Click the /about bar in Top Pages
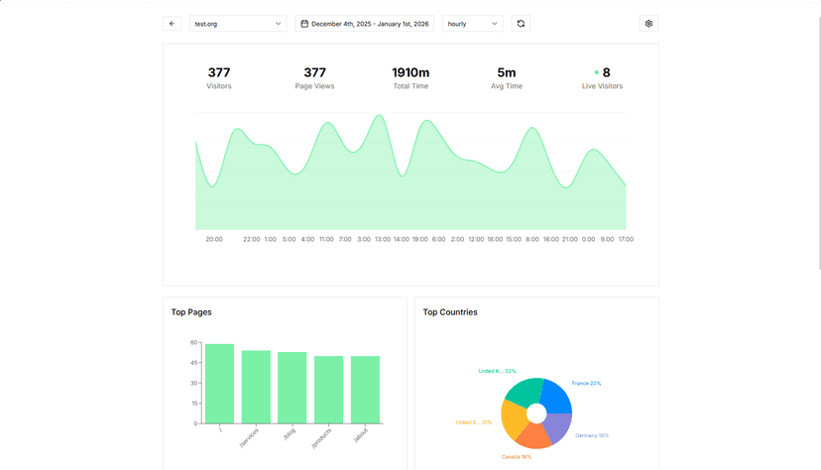 tap(365, 390)
